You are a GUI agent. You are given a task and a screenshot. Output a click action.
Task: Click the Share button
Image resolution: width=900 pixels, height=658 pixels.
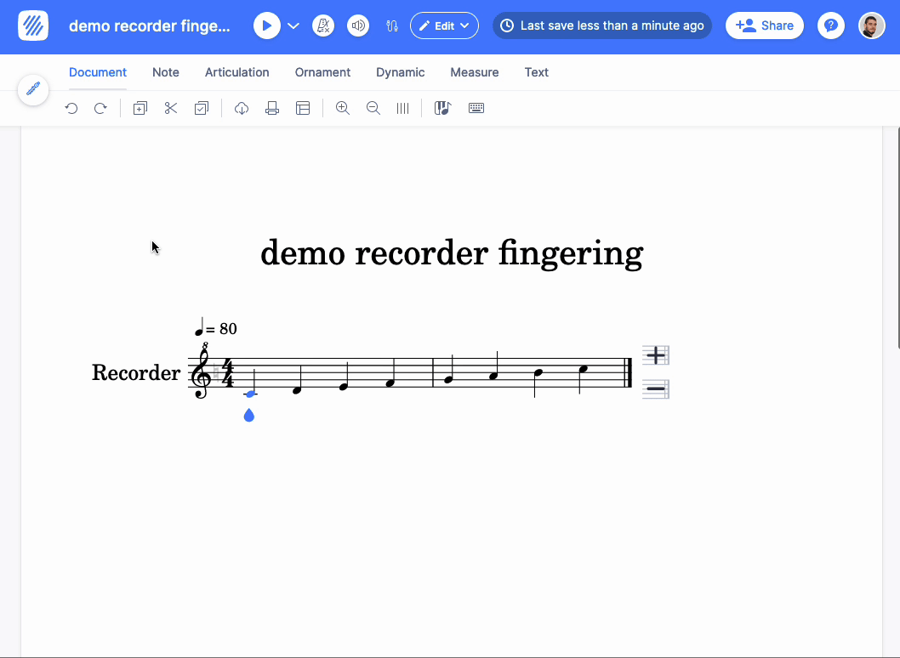coord(764,26)
